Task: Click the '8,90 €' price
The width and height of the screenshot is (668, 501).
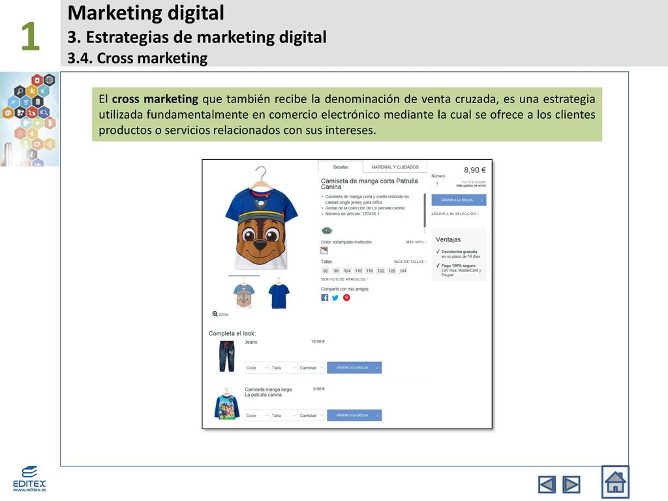Action: point(475,170)
